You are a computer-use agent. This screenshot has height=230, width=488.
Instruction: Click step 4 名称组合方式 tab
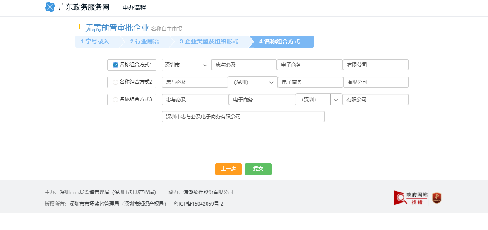[279, 42]
